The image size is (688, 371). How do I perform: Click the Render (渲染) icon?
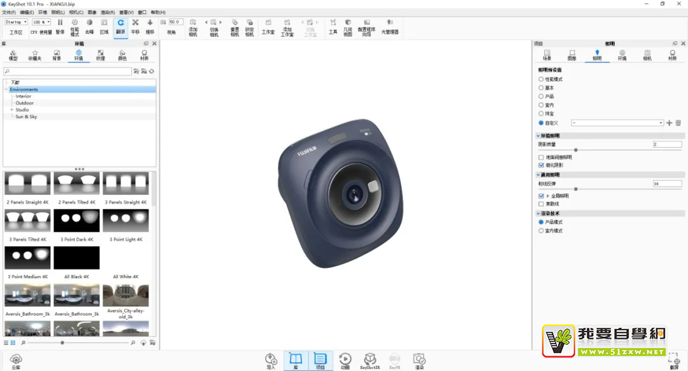tap(419, 360)
